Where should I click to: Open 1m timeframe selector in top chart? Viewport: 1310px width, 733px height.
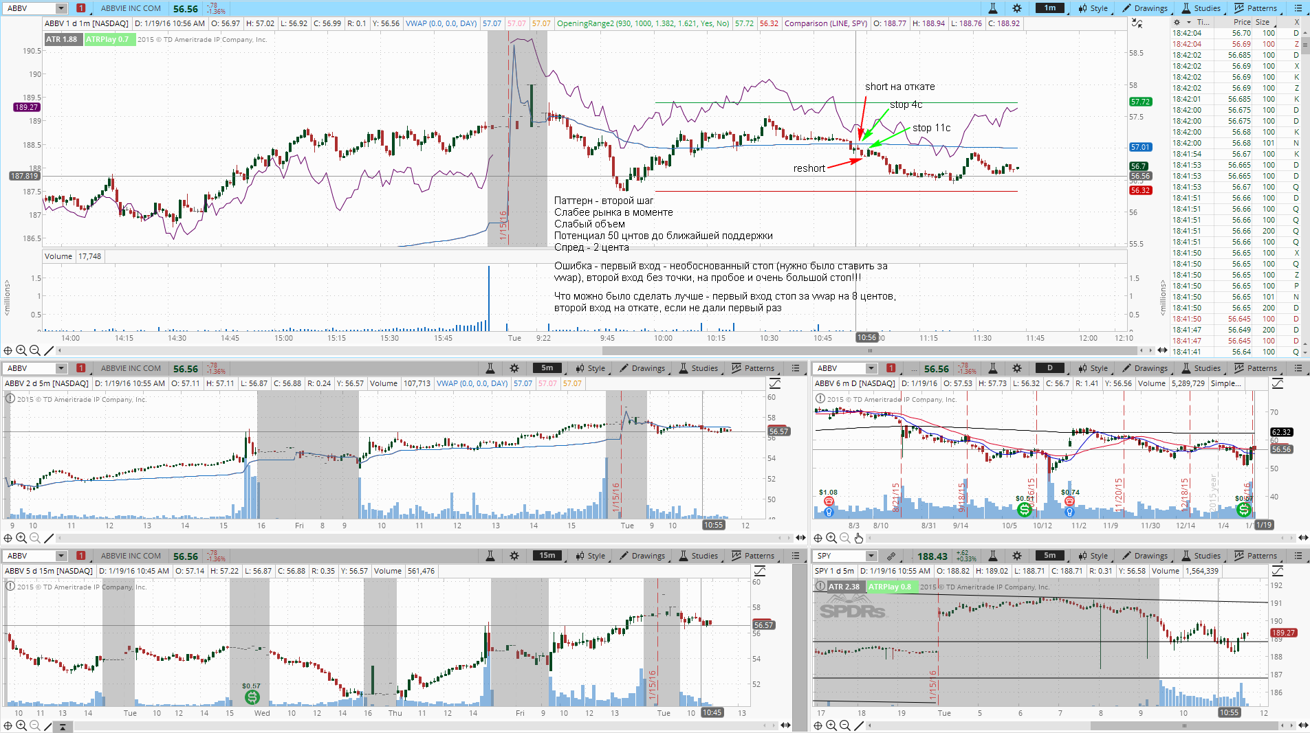[1050, 8]
